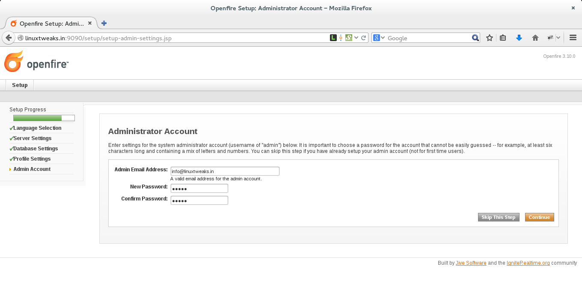Image resolution: width=582 pixels, height=284 pixels.
Task: Reload the current page
Action: (364, 38)
